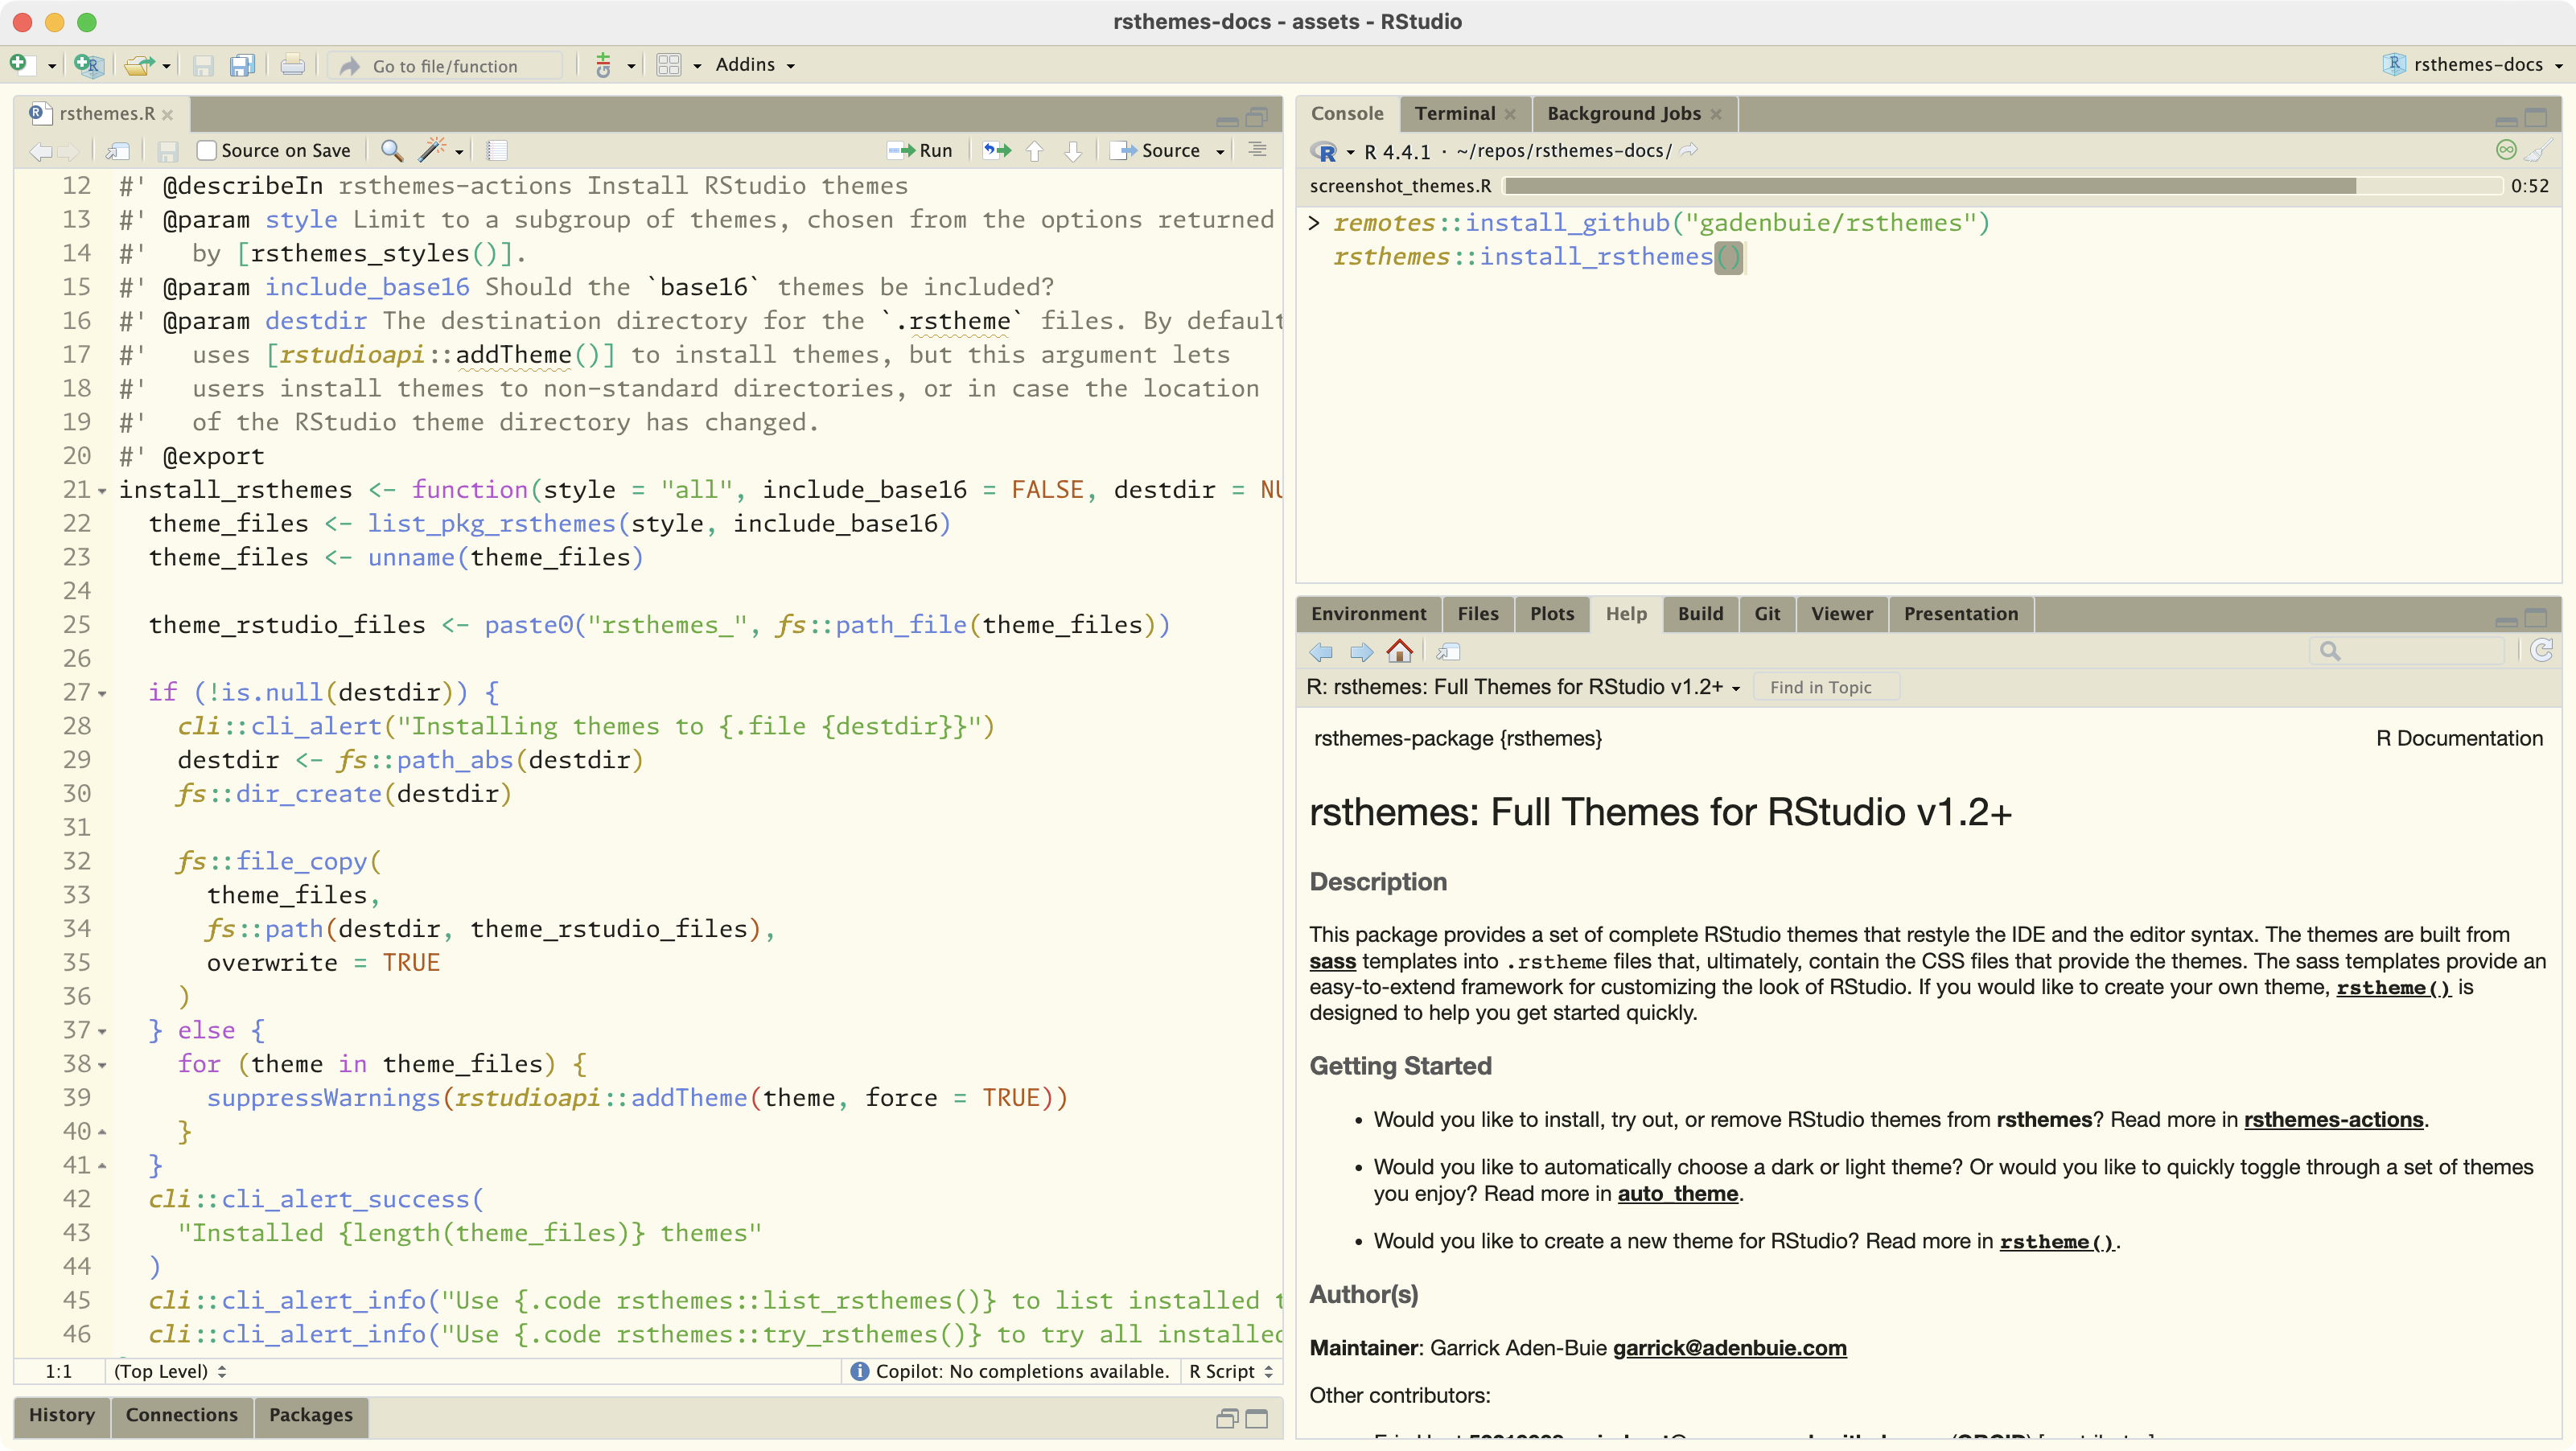Viewport: 2576px width, 1451px height.
Task: Click the Print current file icon
Action: (x=292, y=66)
